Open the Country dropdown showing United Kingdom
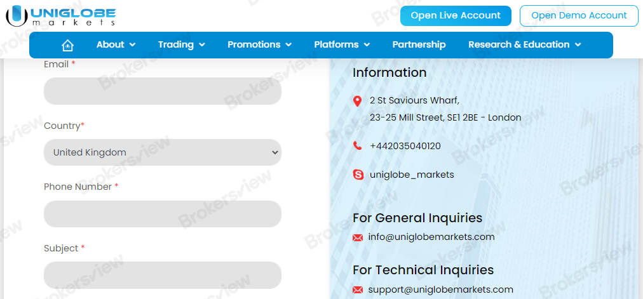Screen dimensions: 643x299 point(163,152)
